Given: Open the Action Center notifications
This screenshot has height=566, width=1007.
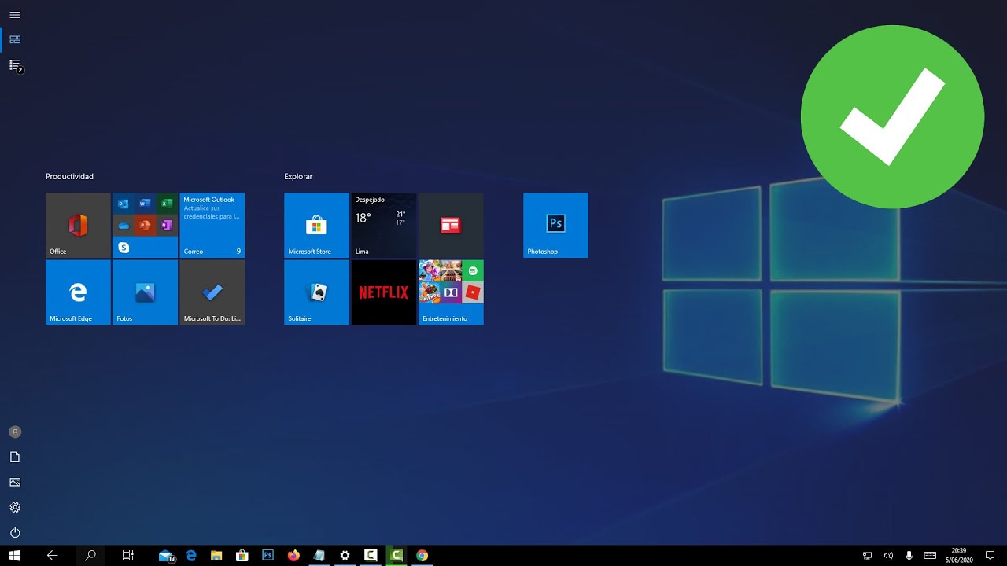Looking at the screenshot, I should click(990, 556).
